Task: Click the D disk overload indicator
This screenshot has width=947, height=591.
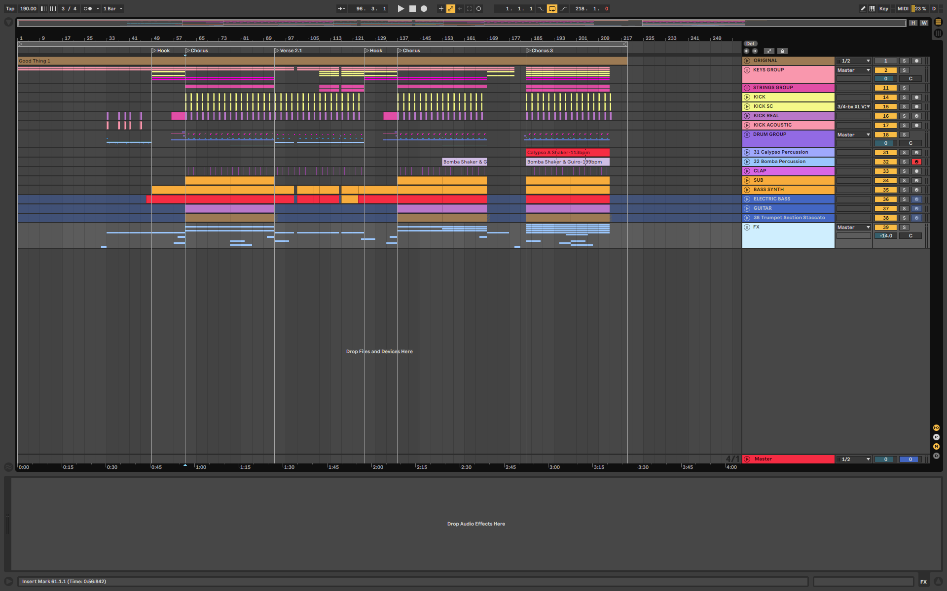Action: click(x=934, y=8)
